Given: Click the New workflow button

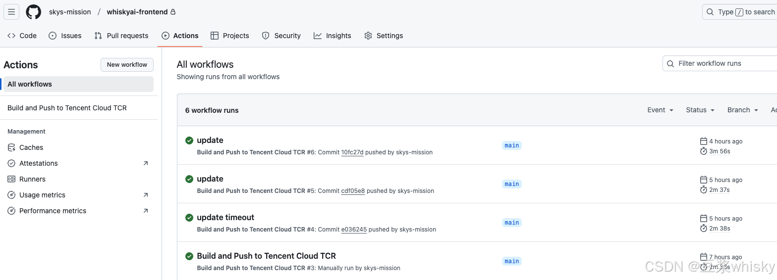Looking at the screenshot, I should [x=127, y=65].
